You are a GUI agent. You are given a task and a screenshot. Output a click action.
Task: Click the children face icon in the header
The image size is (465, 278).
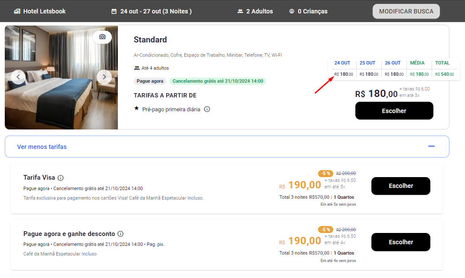pyautogui.click(x=292, y=11)
